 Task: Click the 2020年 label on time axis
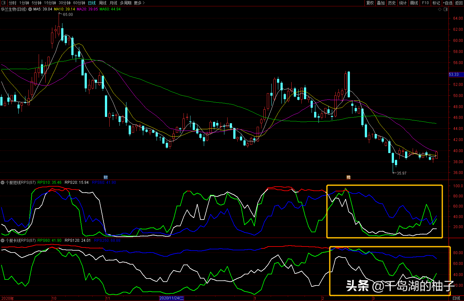click(x=7, y=298)
